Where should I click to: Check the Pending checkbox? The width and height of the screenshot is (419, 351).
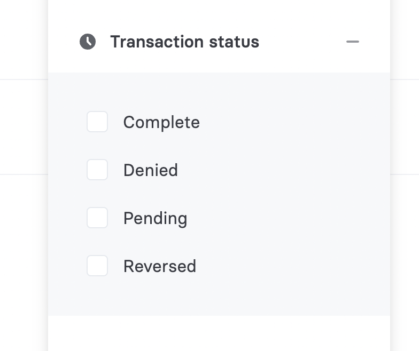pyautogui.click(x=97, y=218)
